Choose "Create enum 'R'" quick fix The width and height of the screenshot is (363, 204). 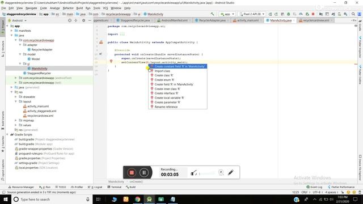coord(178,80)
